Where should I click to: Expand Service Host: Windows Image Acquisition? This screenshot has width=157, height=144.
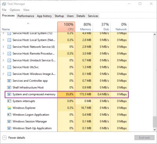point(4,74)
